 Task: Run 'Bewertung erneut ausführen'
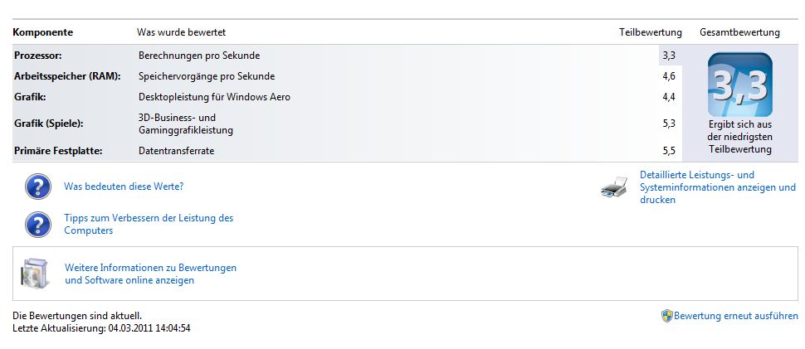pyautogui.click(x=735, y=316)
